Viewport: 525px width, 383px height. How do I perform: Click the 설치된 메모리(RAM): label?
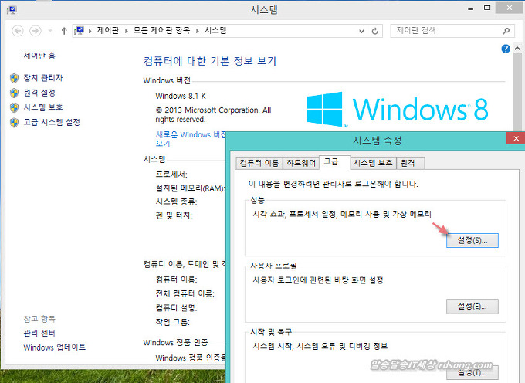190,188
